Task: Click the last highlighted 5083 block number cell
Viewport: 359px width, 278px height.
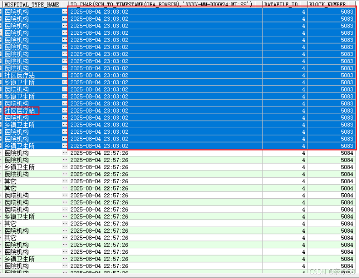Action: (331, 146)
